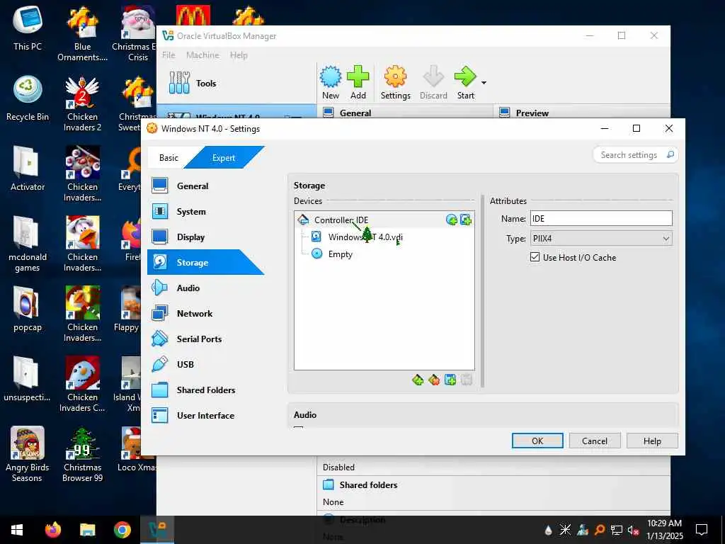Click the remove controller icon below device list
The width and height of the screenshot is (725, 544).
434,380
